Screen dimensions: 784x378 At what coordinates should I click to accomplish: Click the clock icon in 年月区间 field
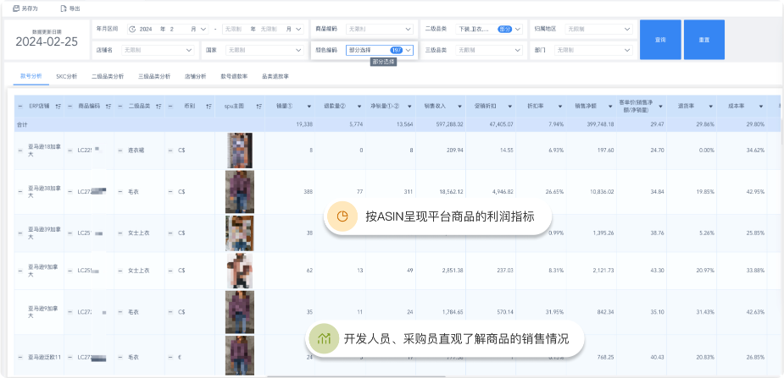click(132, 29)
